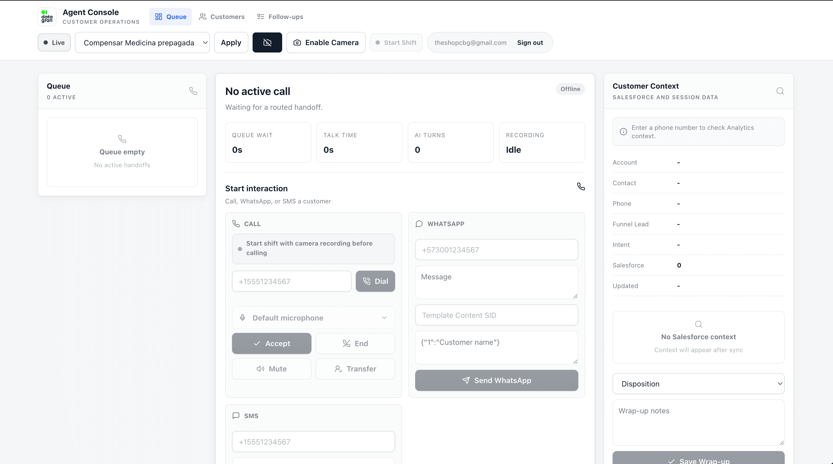Toggle the Live status button
The image size is (833, 464).
click(x=54, y=42)
